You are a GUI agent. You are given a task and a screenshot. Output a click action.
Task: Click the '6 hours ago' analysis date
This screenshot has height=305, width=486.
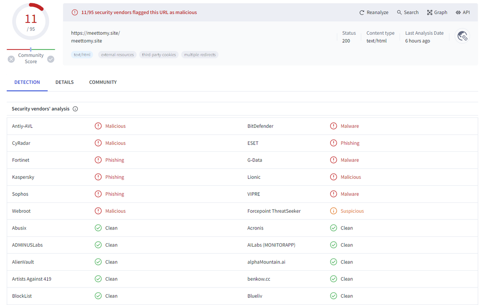click(417, 41)
